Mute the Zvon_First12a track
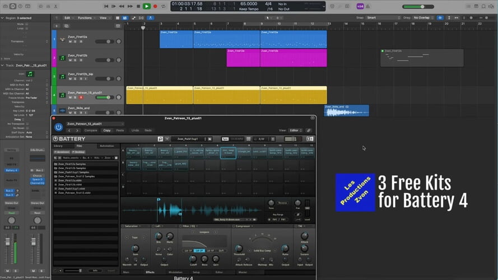Screen dimensions: 498x280 pos(70,41)
